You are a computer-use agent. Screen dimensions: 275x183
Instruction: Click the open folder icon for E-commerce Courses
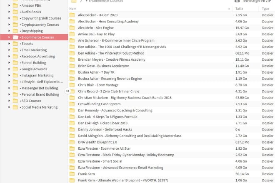pyautogui.click(x=15, y=37)
